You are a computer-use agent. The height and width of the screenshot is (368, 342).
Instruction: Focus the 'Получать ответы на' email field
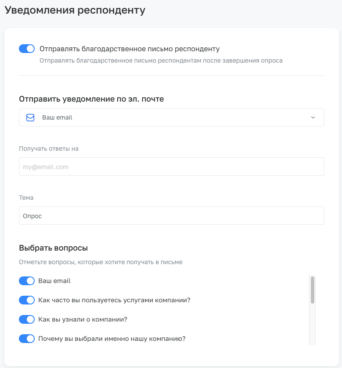coord(171,166)
